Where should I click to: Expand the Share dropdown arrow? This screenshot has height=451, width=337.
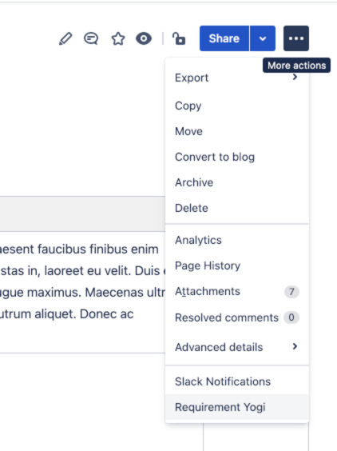click(263, 38)
